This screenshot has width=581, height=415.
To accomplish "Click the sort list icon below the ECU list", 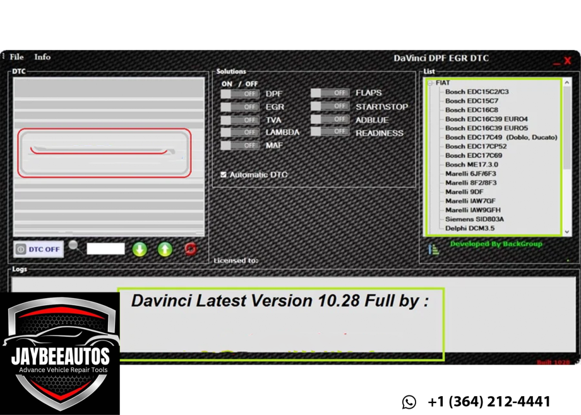I will (434, 249).
